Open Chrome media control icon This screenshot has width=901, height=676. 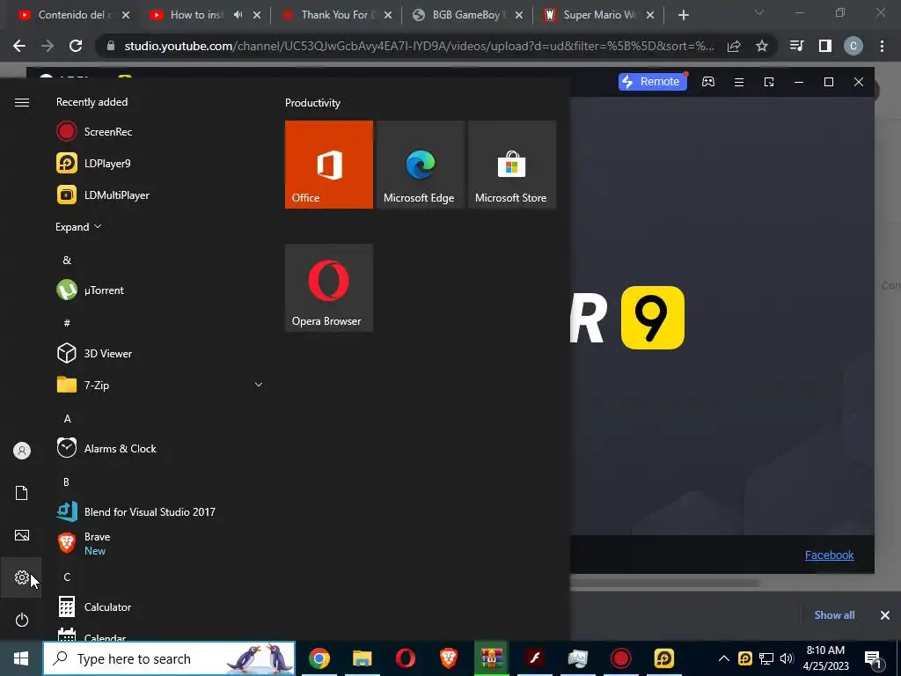(796, 46)
